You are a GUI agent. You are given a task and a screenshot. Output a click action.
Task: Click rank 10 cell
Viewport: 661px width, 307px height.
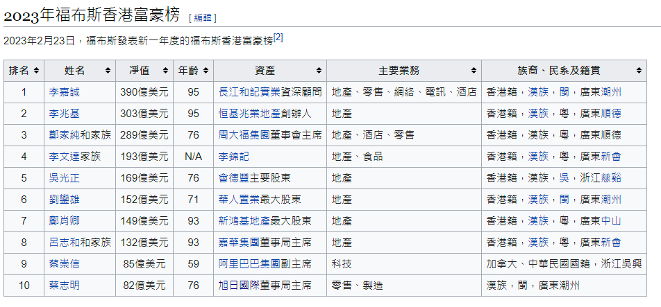coord(24,285)
